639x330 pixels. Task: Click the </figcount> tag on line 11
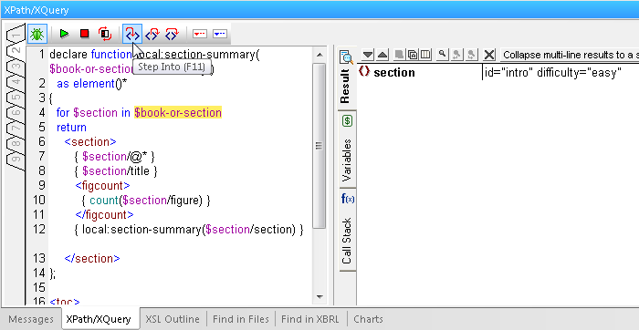coord(104,215)
